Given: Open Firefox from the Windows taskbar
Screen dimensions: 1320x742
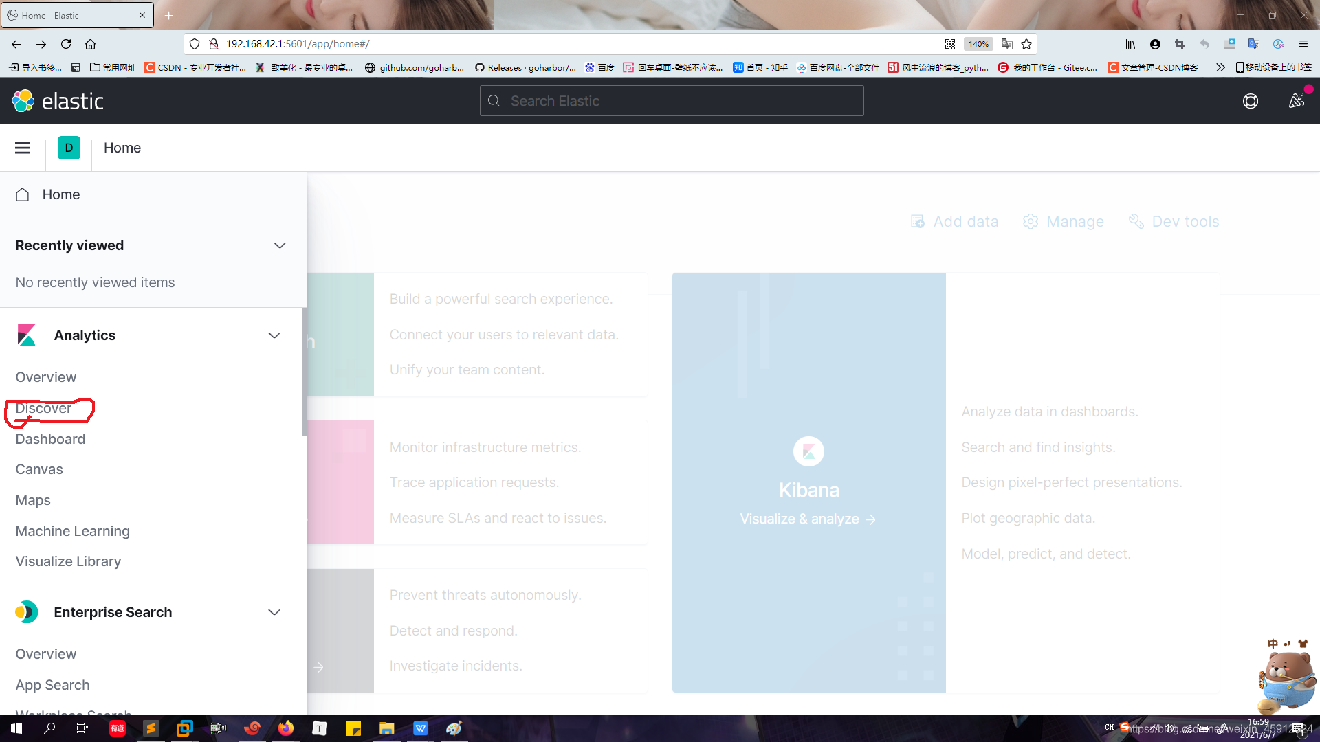Looking at the screenshot, I should [286, 728].
